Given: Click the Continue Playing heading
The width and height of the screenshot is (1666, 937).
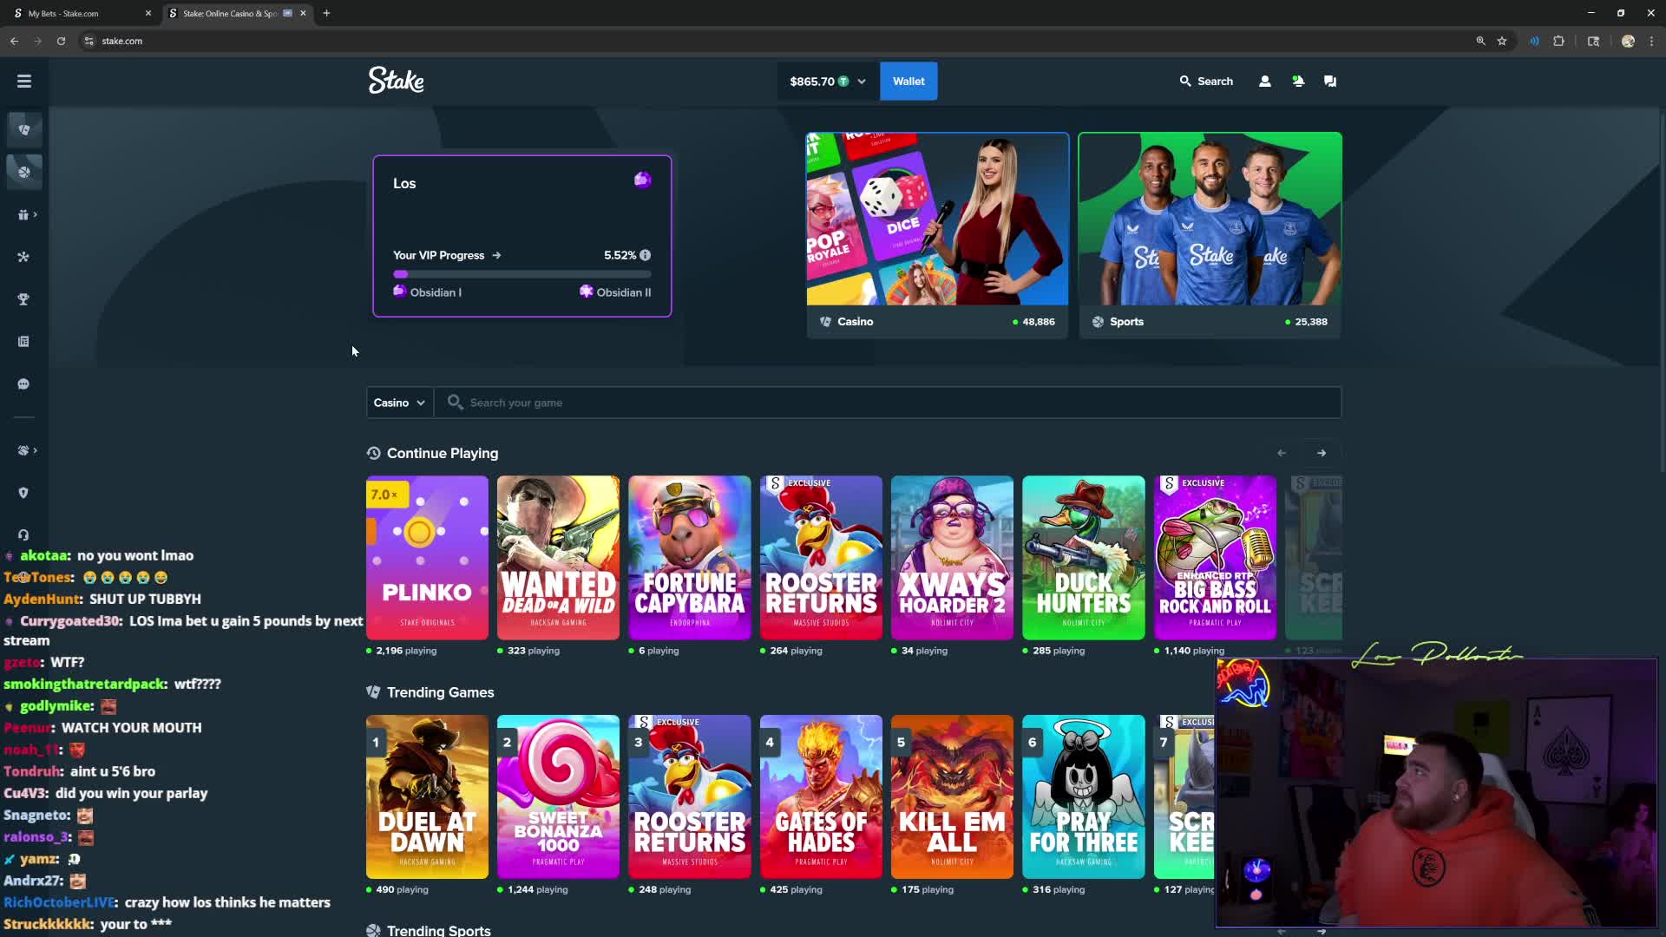Looking at the screenshot, I should tap(443, 453).
